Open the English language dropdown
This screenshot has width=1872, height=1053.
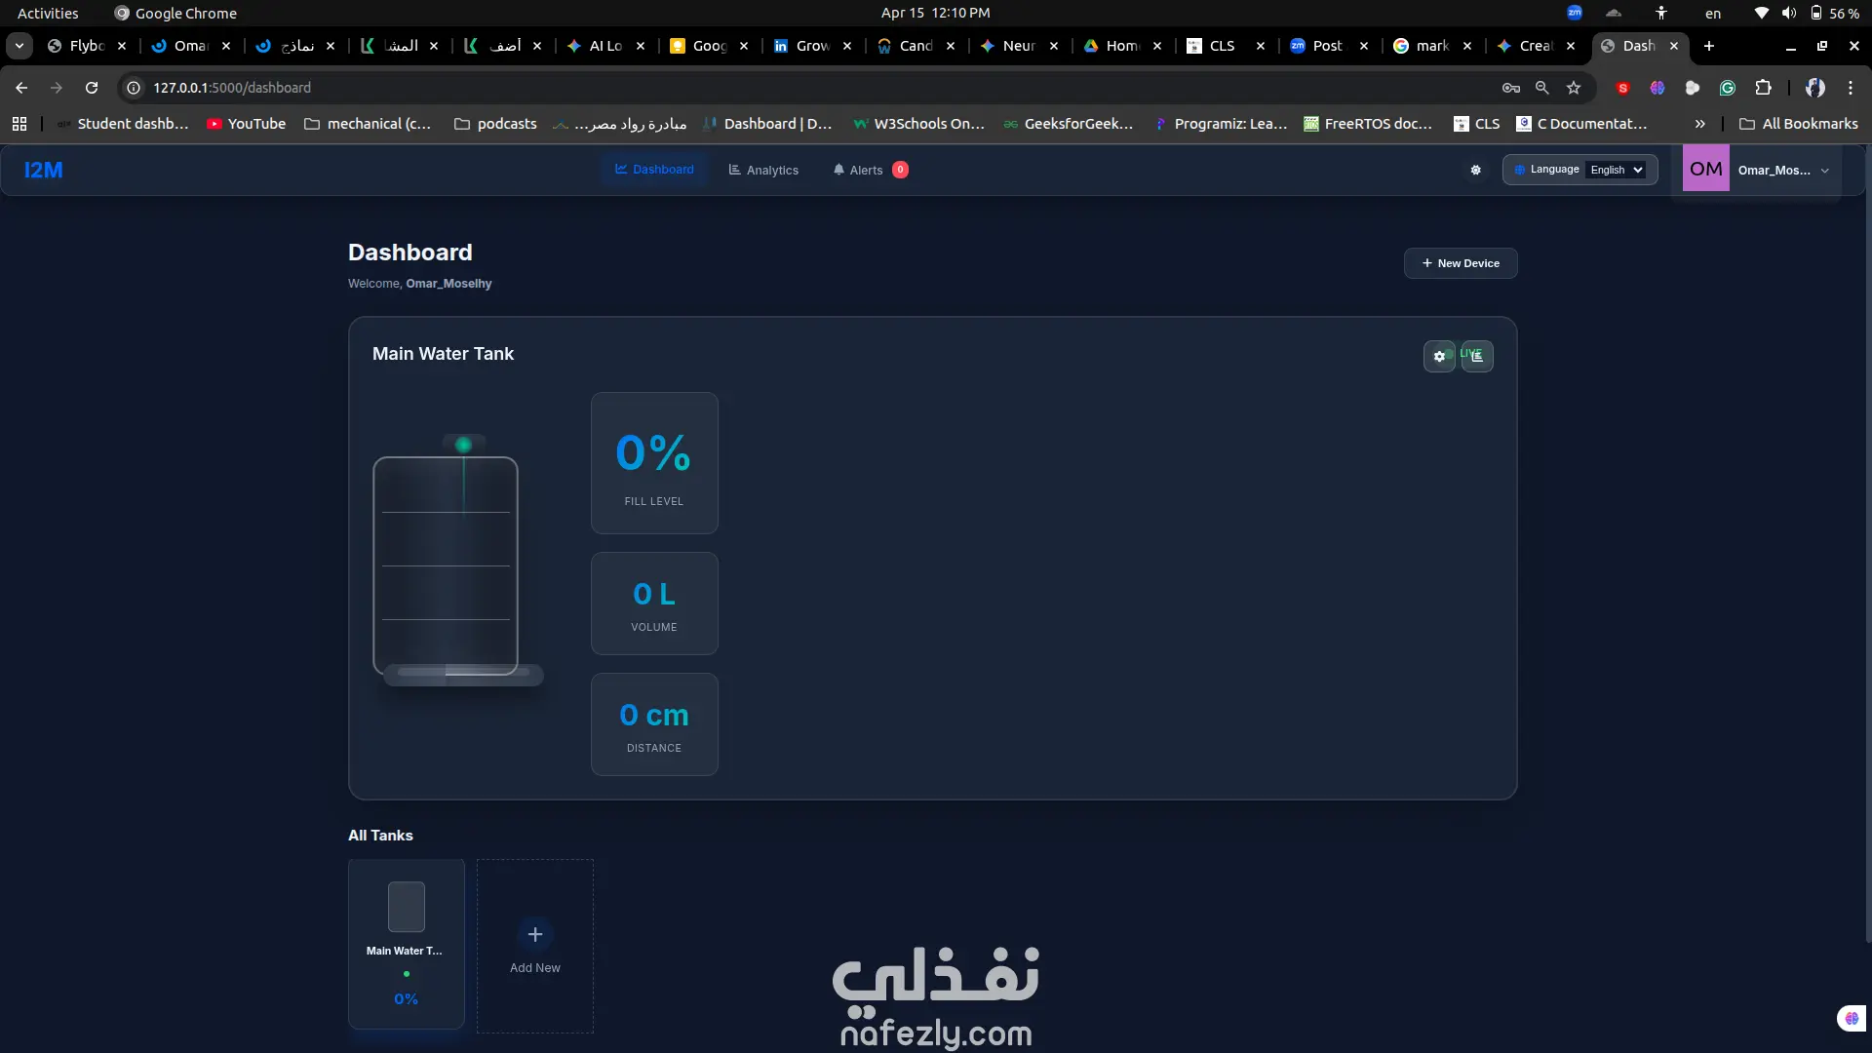[1616, 170]
